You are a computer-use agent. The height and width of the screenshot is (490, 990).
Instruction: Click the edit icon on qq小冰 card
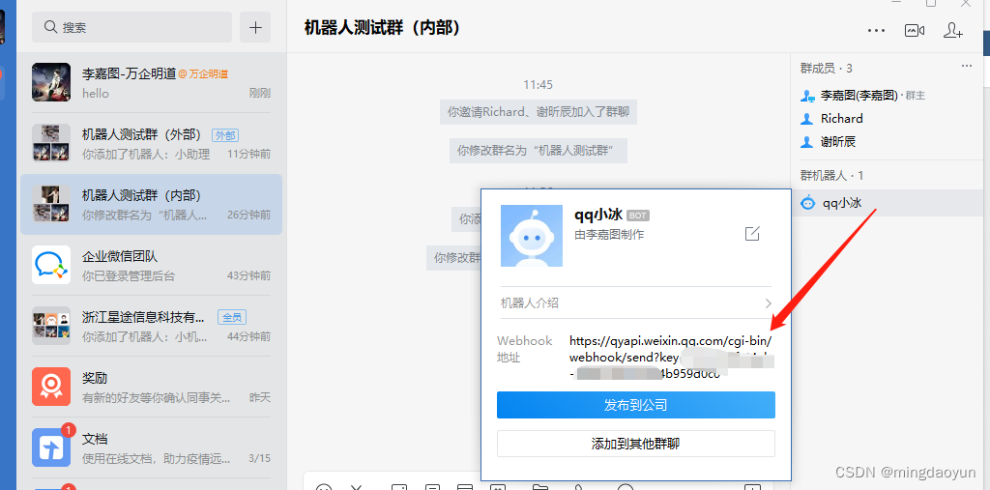tap(752, 234)
